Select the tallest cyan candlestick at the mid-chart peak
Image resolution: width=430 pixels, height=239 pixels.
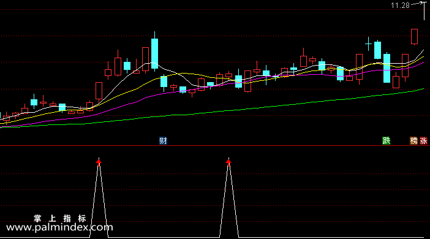[155, 51]
